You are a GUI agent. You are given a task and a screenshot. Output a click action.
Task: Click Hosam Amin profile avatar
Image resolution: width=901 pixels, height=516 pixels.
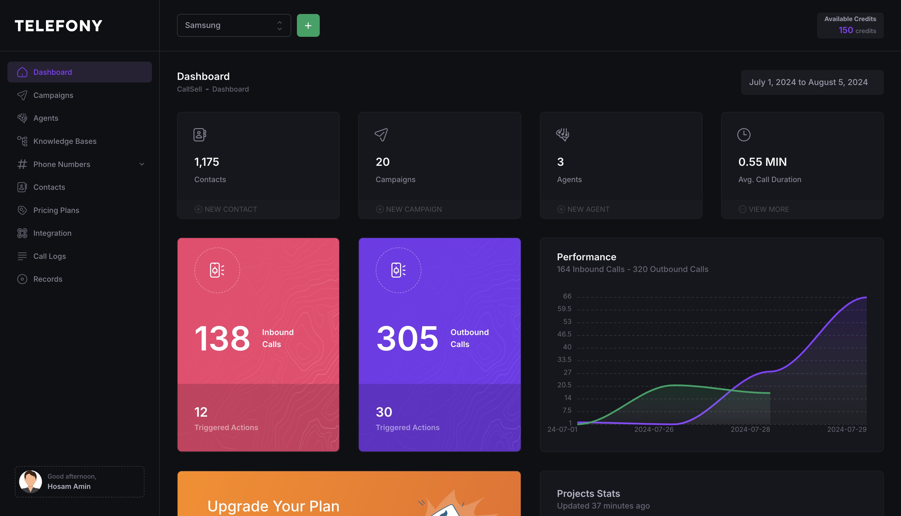31,482
